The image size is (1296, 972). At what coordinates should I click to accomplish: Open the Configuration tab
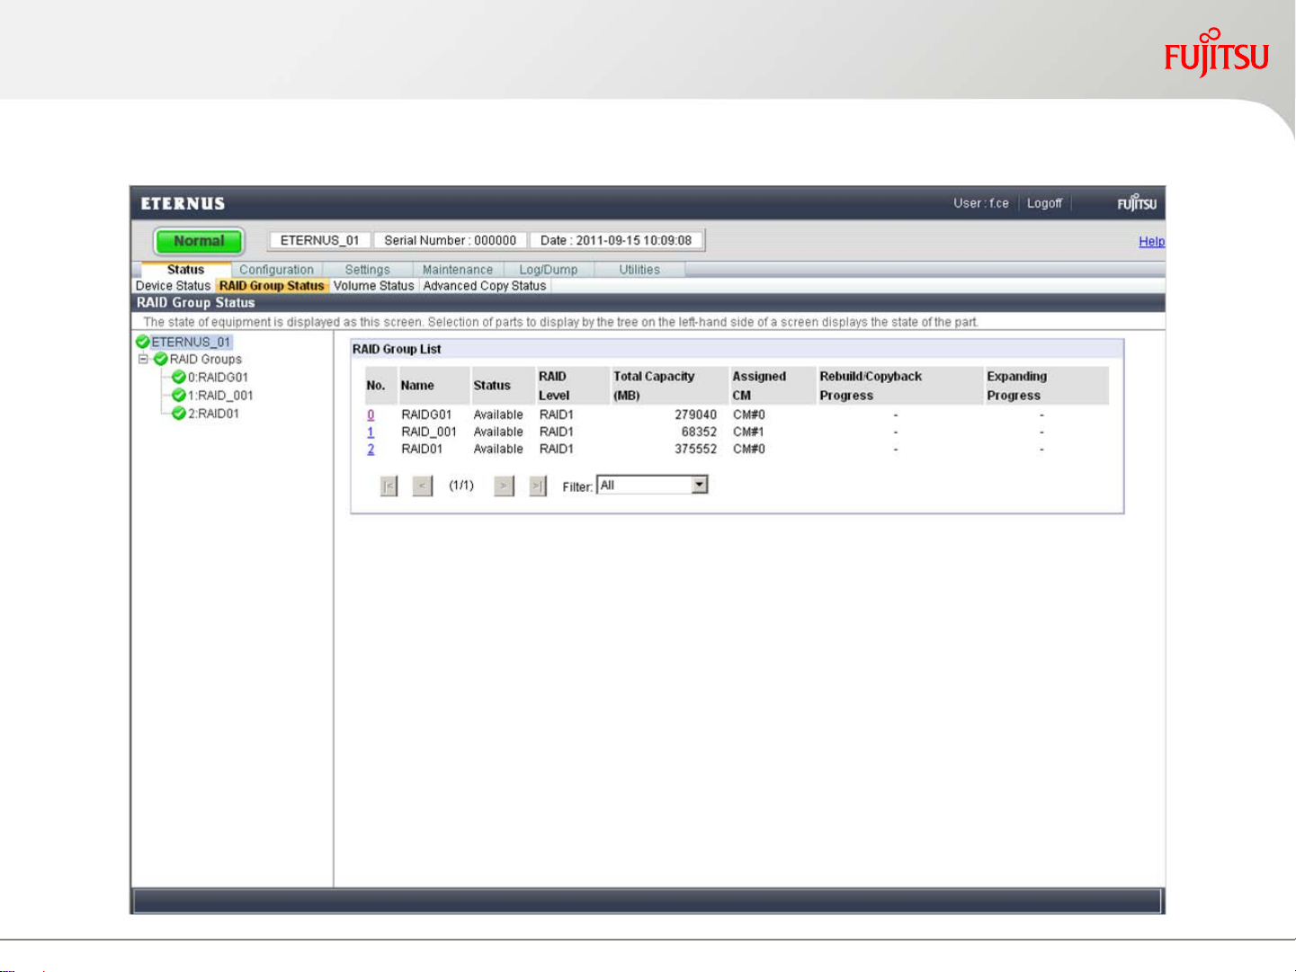click(276, 270)
